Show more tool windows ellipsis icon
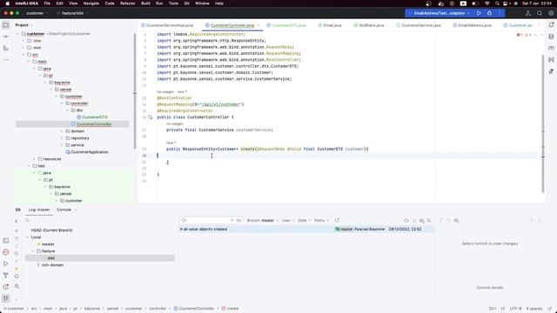Viewport: 557px width, 313px height. pos(6,60)
